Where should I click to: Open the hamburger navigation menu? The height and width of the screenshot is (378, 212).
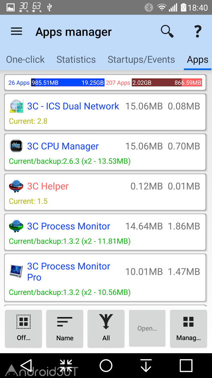[16, 31]
